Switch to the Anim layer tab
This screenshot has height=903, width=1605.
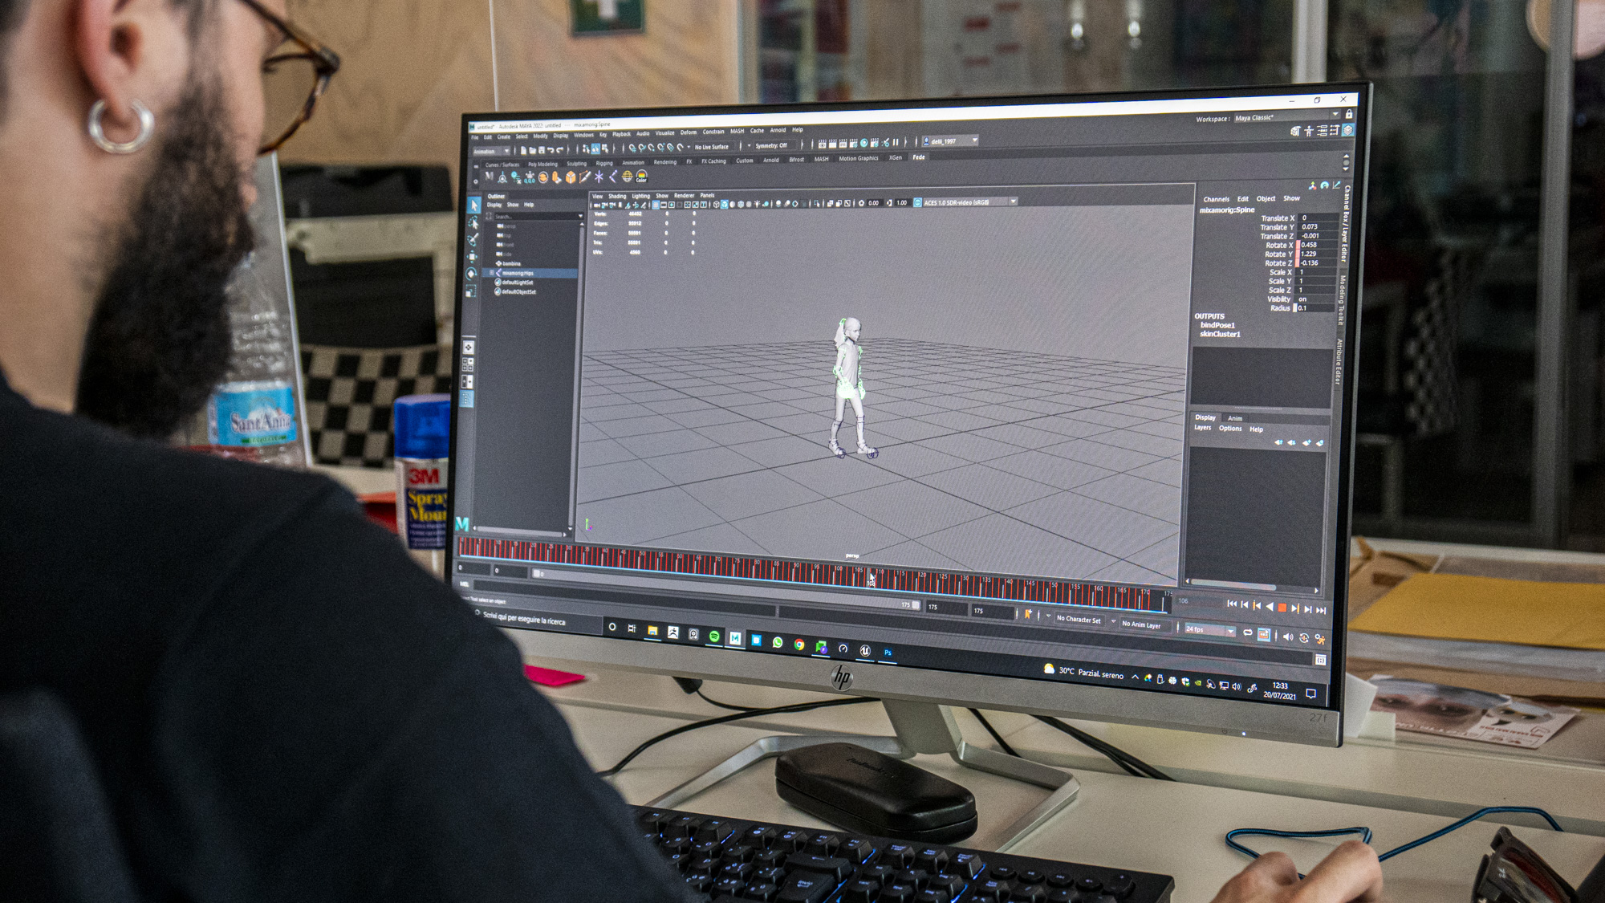pos(1235,418)
